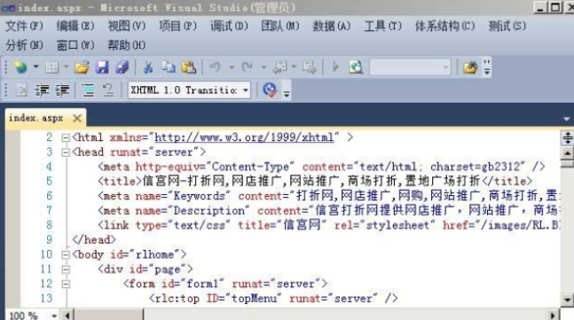Expand the Add New Item dropdown arrow
574x320 pixels.
pyautogui.click(x=67, y=67)
